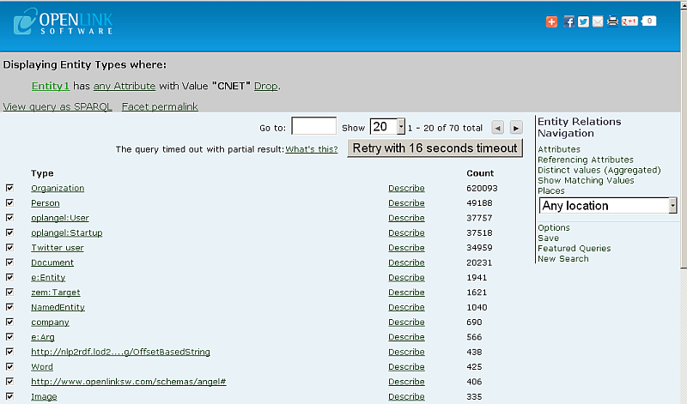This screenshot has width=687, height=404.
Task: Select Show Matching Values
Action: coord(586,180)
